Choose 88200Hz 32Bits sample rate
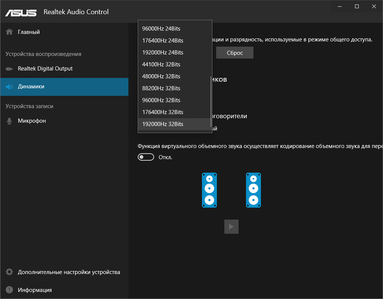 coord(161,88)
